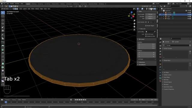Disable Cylinder in renders camera icon

(x=190, y=15)
